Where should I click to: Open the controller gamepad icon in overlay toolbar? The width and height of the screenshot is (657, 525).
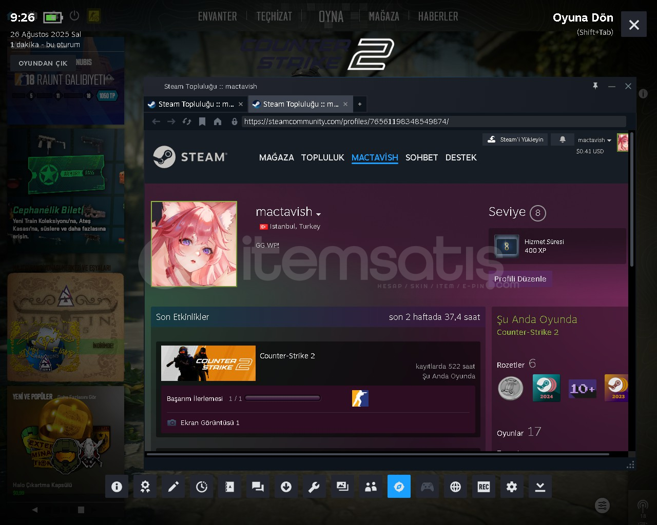click(427, 487)
